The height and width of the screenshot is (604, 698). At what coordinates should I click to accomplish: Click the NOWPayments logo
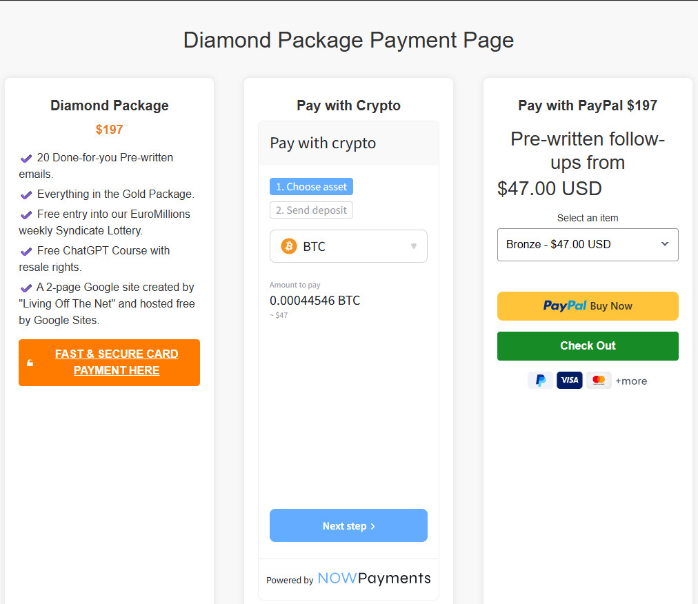click(374, 578)
